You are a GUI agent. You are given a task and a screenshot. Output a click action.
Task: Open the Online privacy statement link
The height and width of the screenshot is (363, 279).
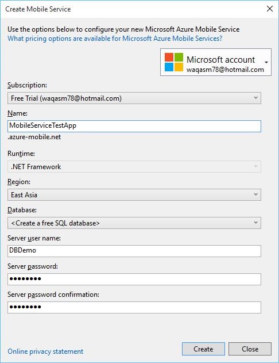(x=45, y=351)
